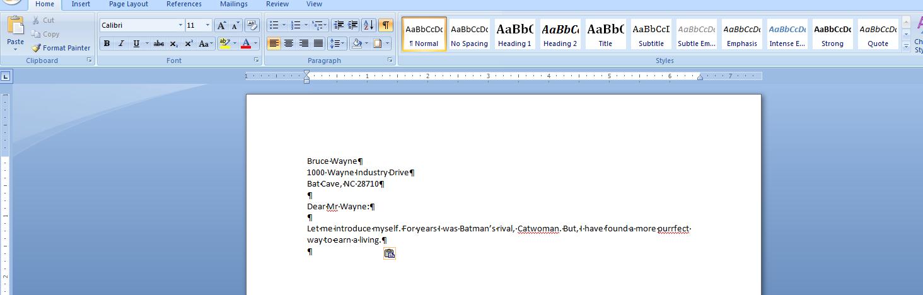The image size is (923, 295).
Task: Click the Numbering list icon
Action: tap(296, 25)
